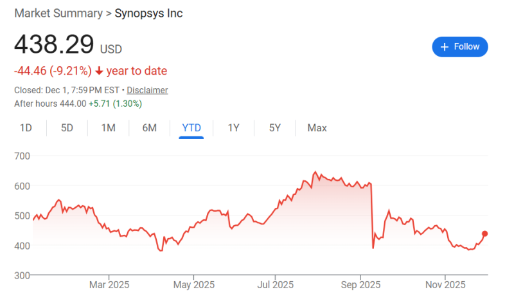This screenshot has width=514, height=294.
Task: Open the 5Y time range
Action: [x=275, y=128]
